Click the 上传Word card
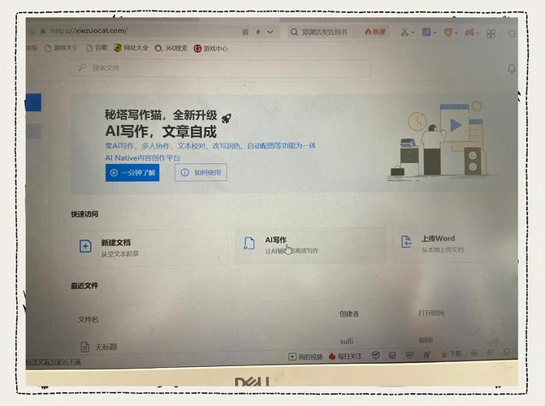Viewport: 545px width, 406px height. click(456, 244)
